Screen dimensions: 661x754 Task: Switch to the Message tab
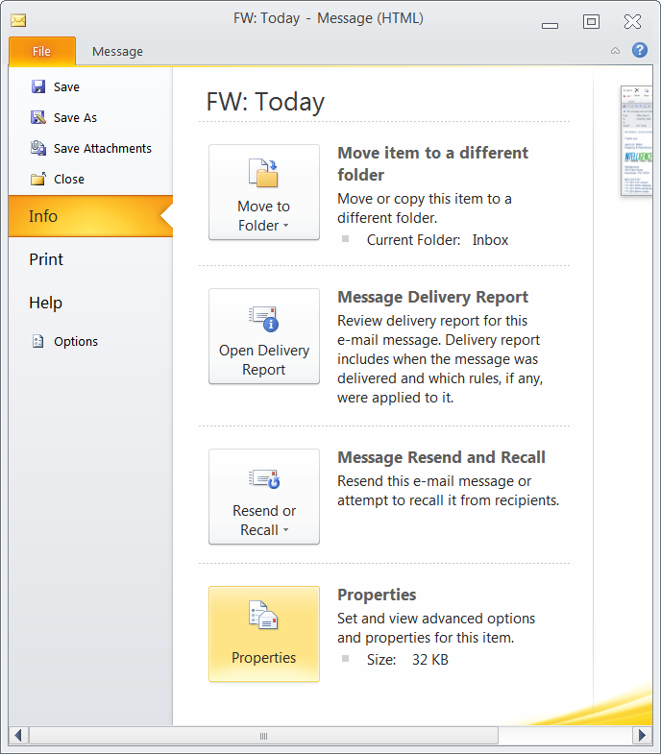117,51
